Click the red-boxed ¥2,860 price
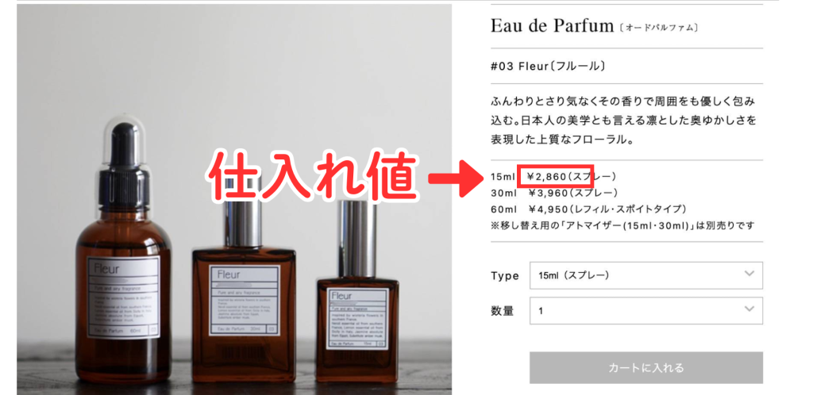 (556, 177)
